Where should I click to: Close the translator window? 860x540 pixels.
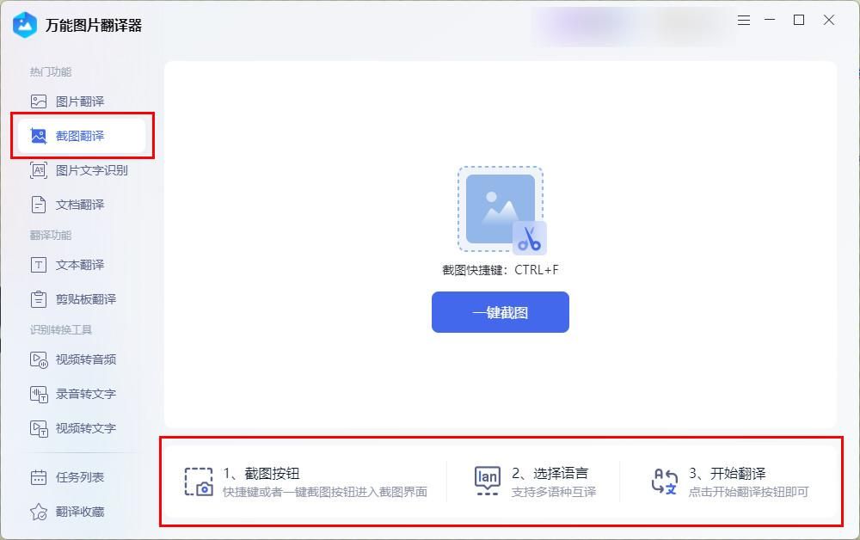(829, 21)
